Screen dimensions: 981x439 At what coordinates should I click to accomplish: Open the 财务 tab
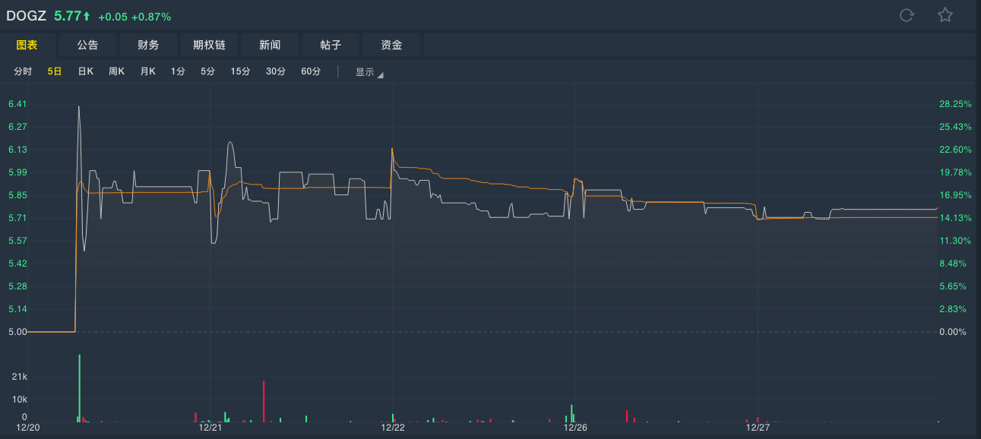tap(148, 45)
